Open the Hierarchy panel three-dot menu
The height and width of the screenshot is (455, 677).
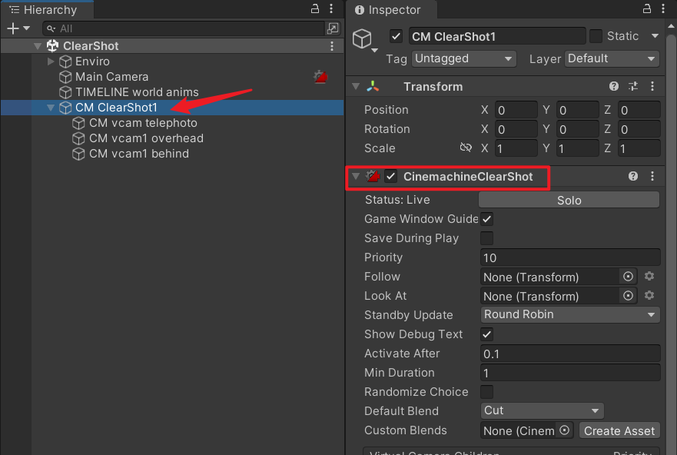click(331, 8)
